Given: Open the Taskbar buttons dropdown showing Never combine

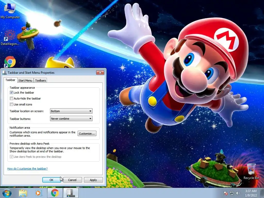Looking at the screenshot, I should click(71, 119).
